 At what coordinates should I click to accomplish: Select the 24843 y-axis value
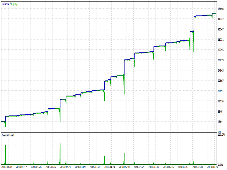[221, 70]
